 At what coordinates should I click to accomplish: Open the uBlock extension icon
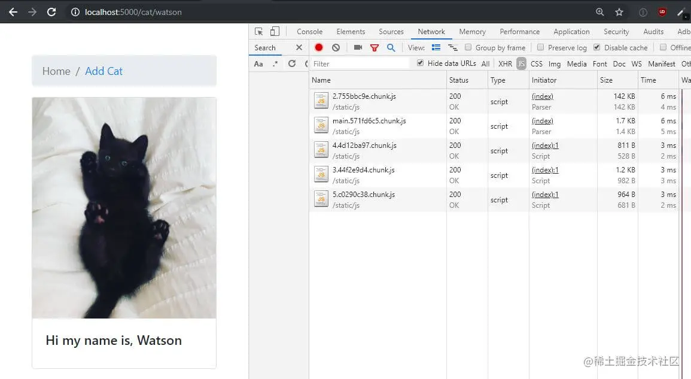click(662, 12)
